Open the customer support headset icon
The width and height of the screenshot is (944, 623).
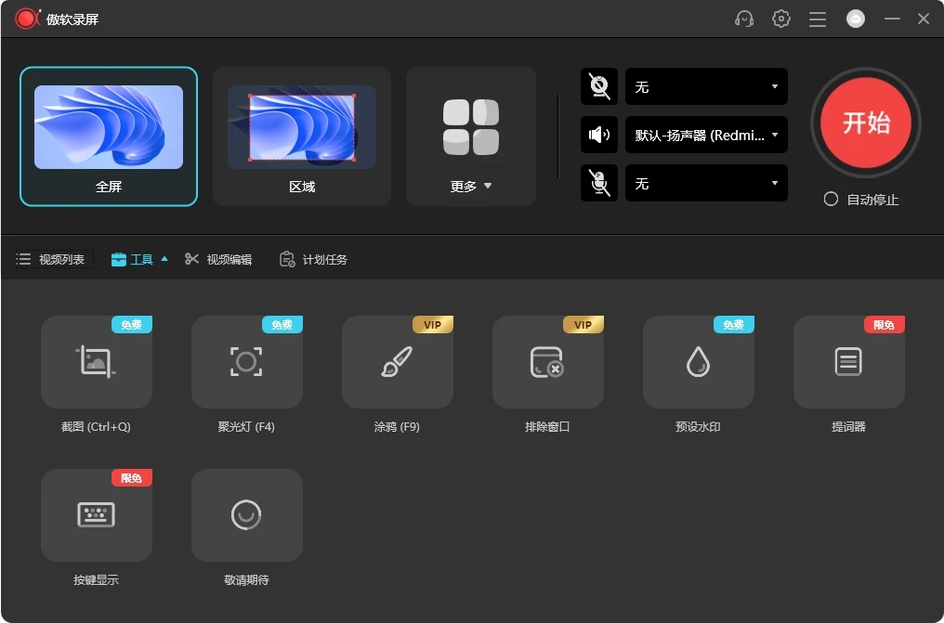pos(744,19)
